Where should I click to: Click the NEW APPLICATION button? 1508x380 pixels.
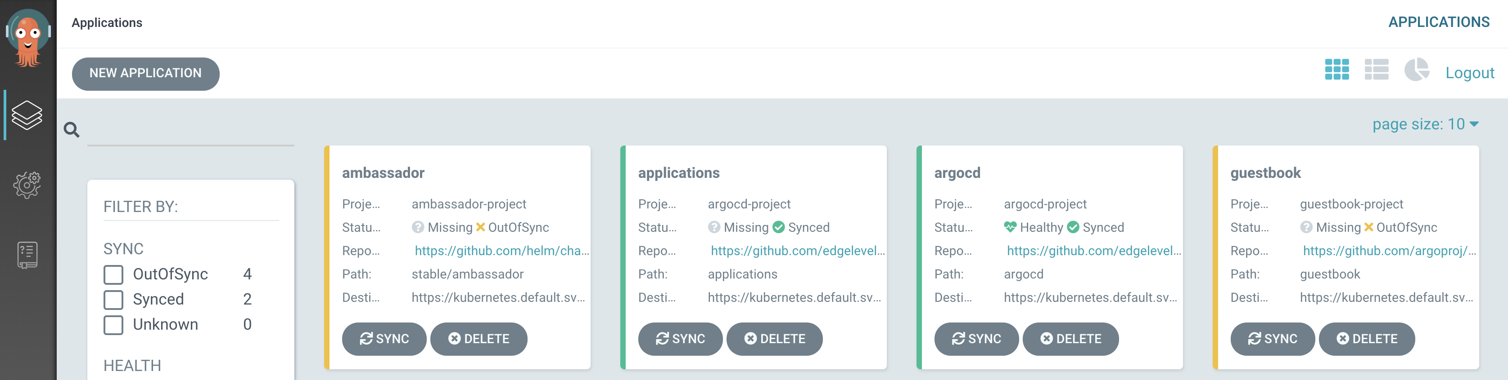pyautogui.click(x=145, y=74)
